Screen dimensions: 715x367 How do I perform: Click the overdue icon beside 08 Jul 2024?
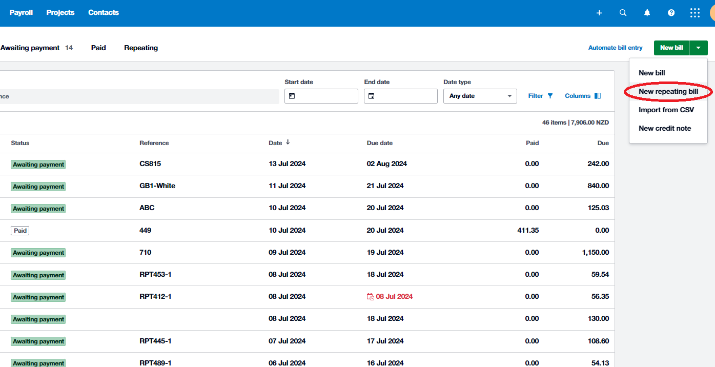click(370, 297)
